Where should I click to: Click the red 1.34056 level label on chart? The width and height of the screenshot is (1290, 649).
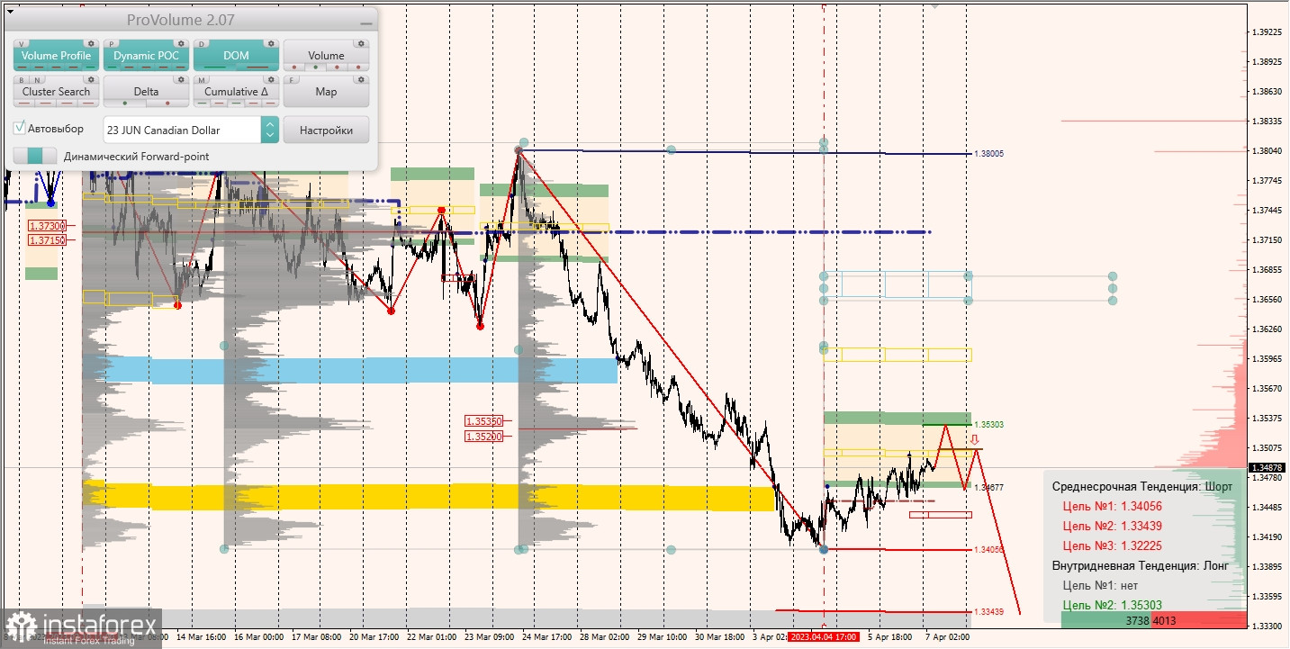point(989,549)
